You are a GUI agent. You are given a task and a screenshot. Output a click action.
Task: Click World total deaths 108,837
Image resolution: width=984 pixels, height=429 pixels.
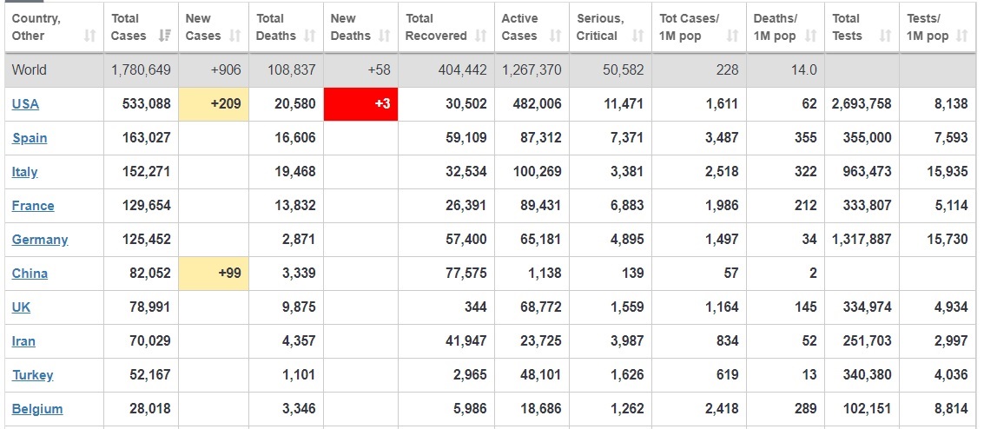(x=292, y=69)
